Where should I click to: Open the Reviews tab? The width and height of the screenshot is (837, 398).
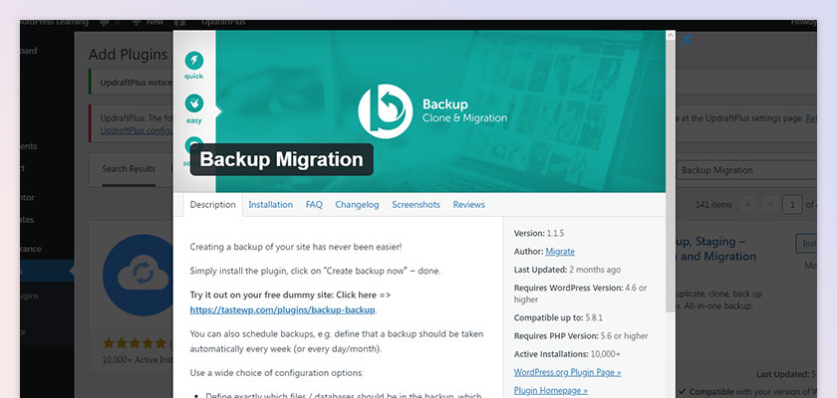pyautogui.click(x=468, y=205)
